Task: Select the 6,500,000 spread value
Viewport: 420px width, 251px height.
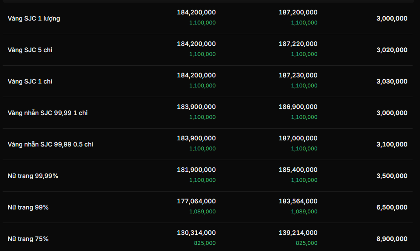Action: (392, 207)
